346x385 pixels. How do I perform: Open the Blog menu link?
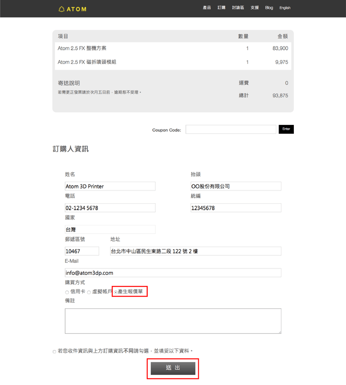[x=269, y=8]
